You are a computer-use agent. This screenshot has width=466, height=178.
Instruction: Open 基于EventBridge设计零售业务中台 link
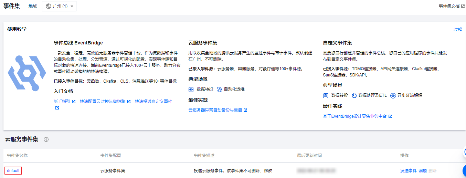tap(355, 116)
